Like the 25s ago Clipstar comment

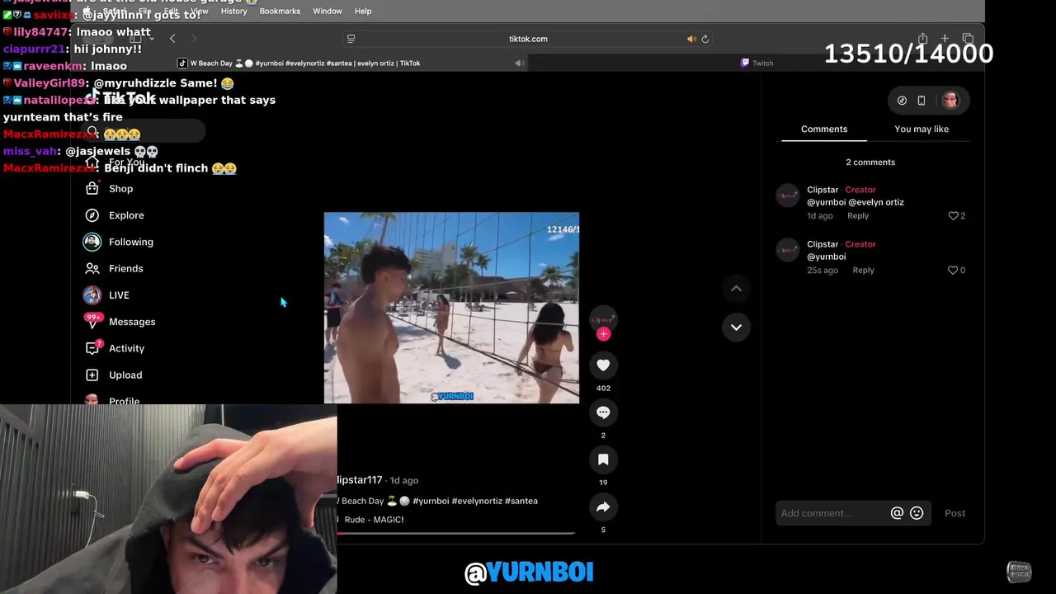click(x=953, y=270)
